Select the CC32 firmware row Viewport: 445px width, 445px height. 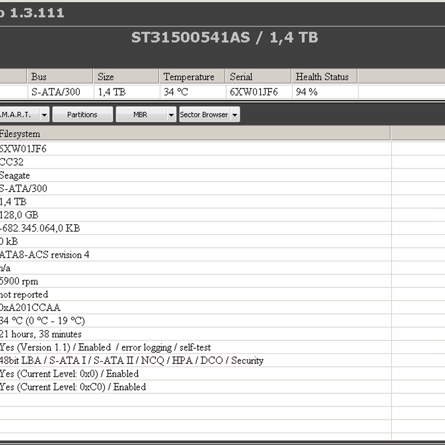pos(195,162)
